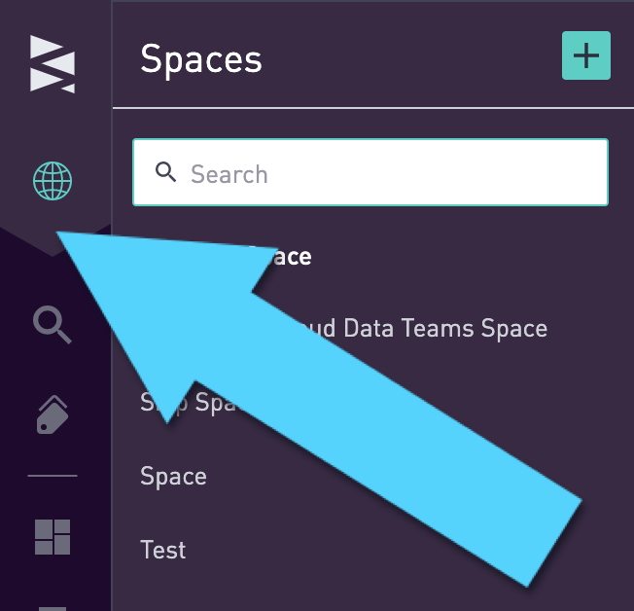Screen dimensions: 634x611
Task: Click the "Spaces" panel heading
Action: click(201, 58)
